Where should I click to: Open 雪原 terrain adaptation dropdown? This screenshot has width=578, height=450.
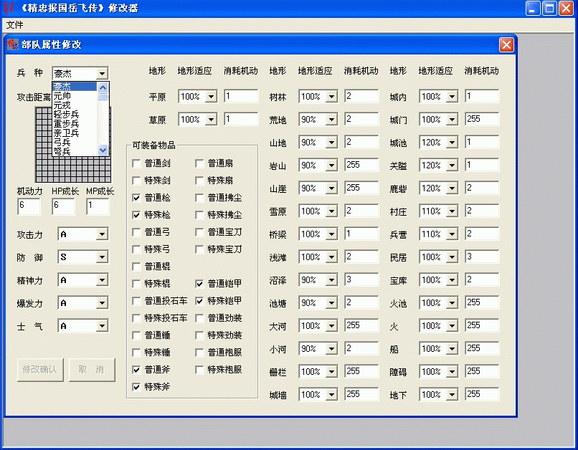(x=332, y=211)
